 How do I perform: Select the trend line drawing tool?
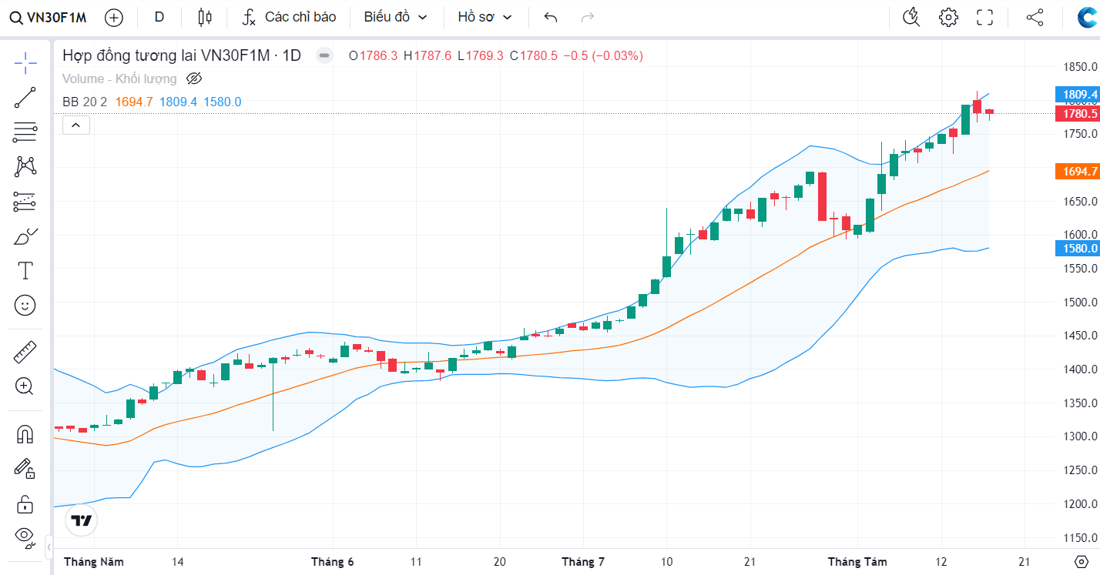click(25, 98)
